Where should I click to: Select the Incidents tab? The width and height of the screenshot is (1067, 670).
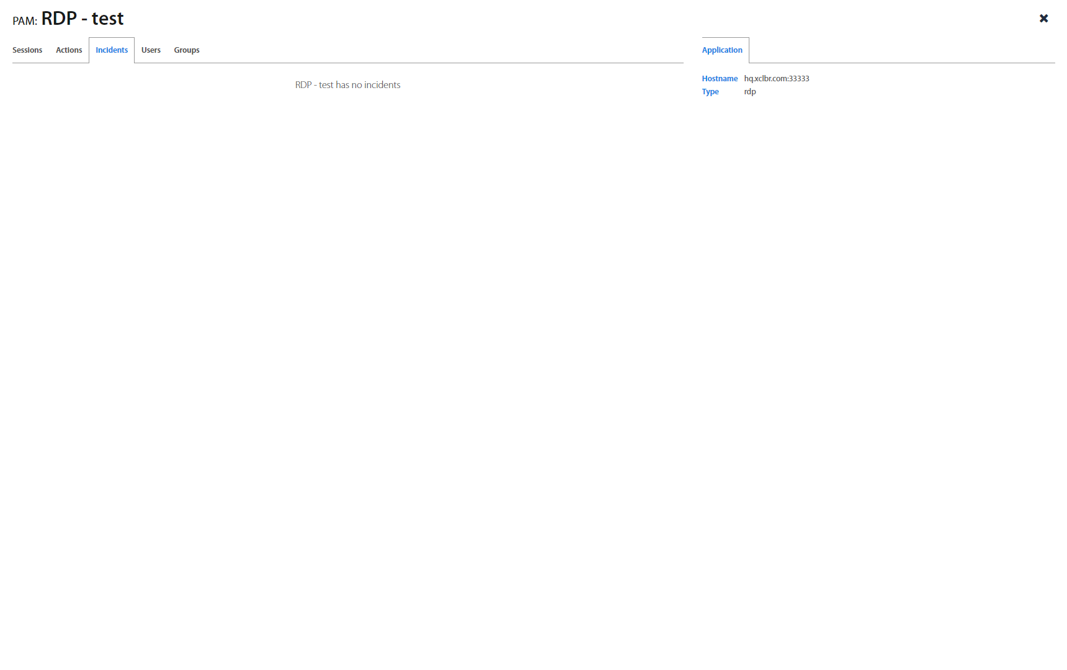click(x=112, y=50)
